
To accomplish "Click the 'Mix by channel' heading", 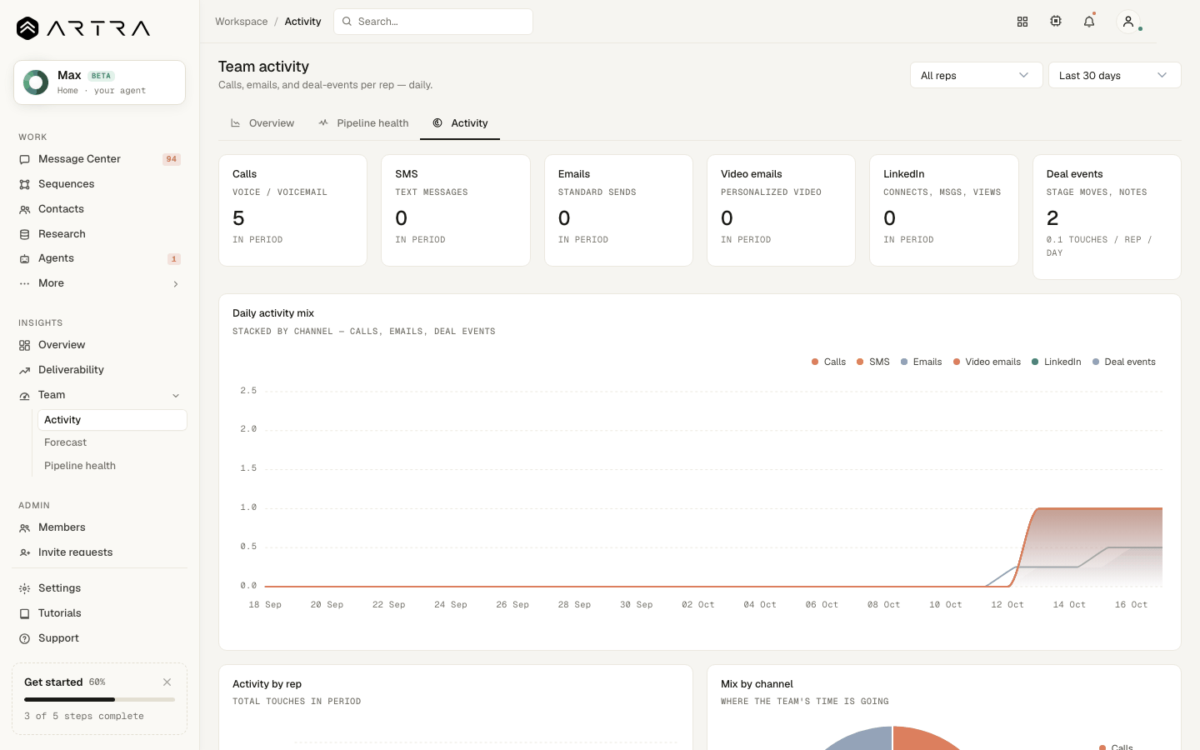I will pyautogui.click(x=757, y=684).
